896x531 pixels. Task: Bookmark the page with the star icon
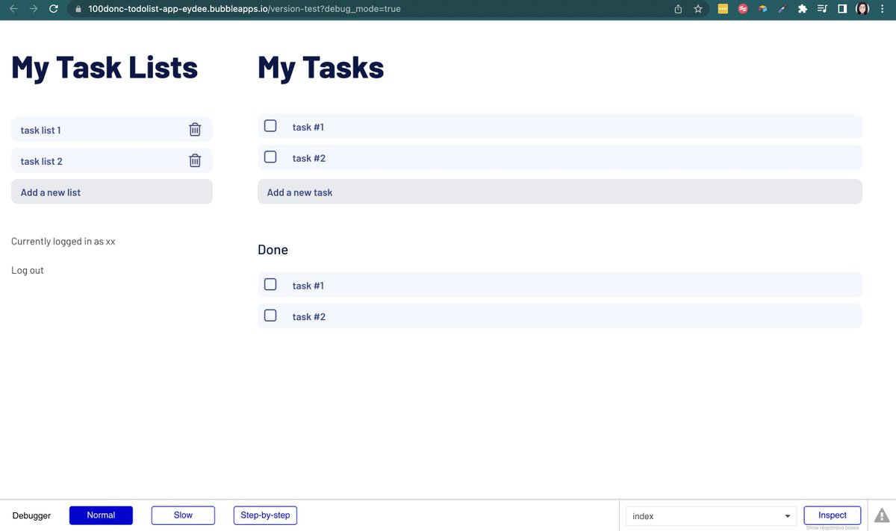coord(697,9)
